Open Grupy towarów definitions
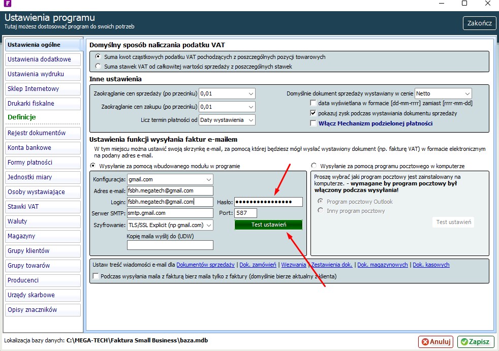 pyautogui.click(x=43, y=266)
